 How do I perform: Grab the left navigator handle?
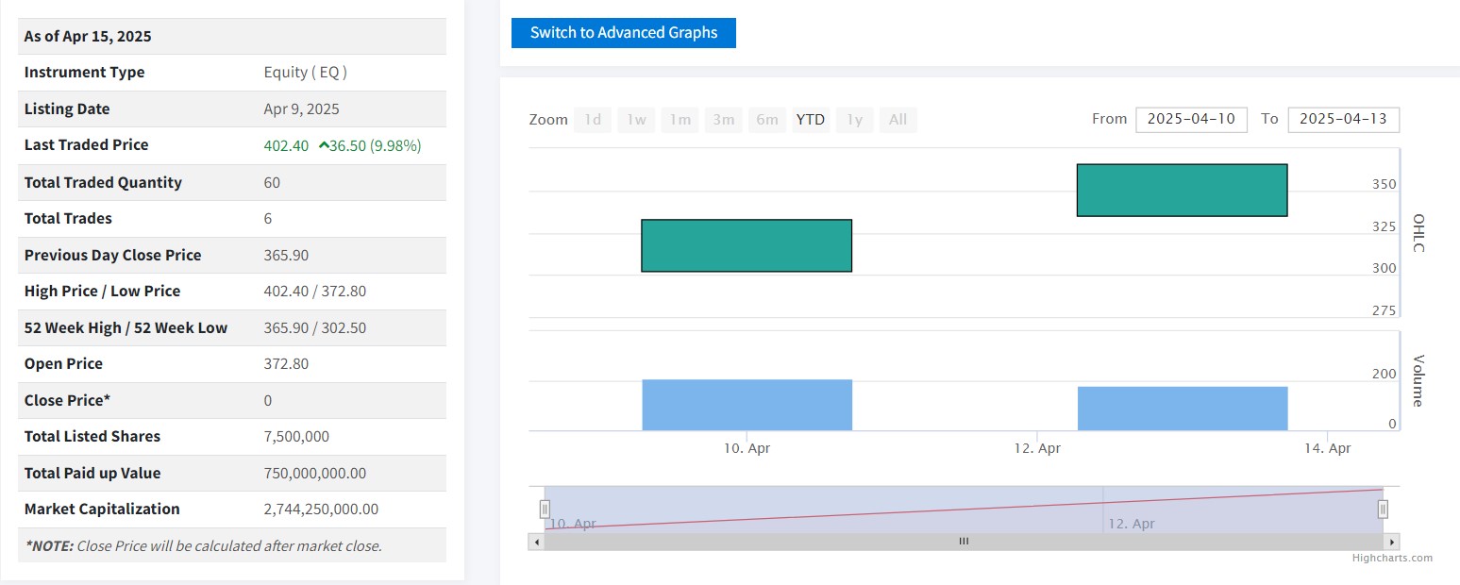[545, 510]
